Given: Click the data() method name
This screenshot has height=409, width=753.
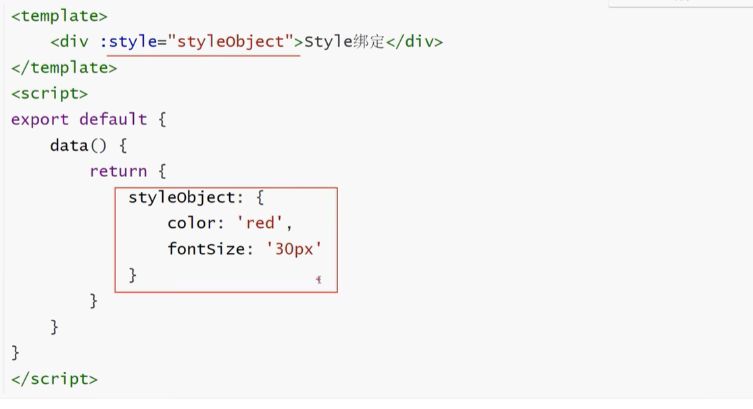Looking at the screenshot, I should [x=78, y=145].
